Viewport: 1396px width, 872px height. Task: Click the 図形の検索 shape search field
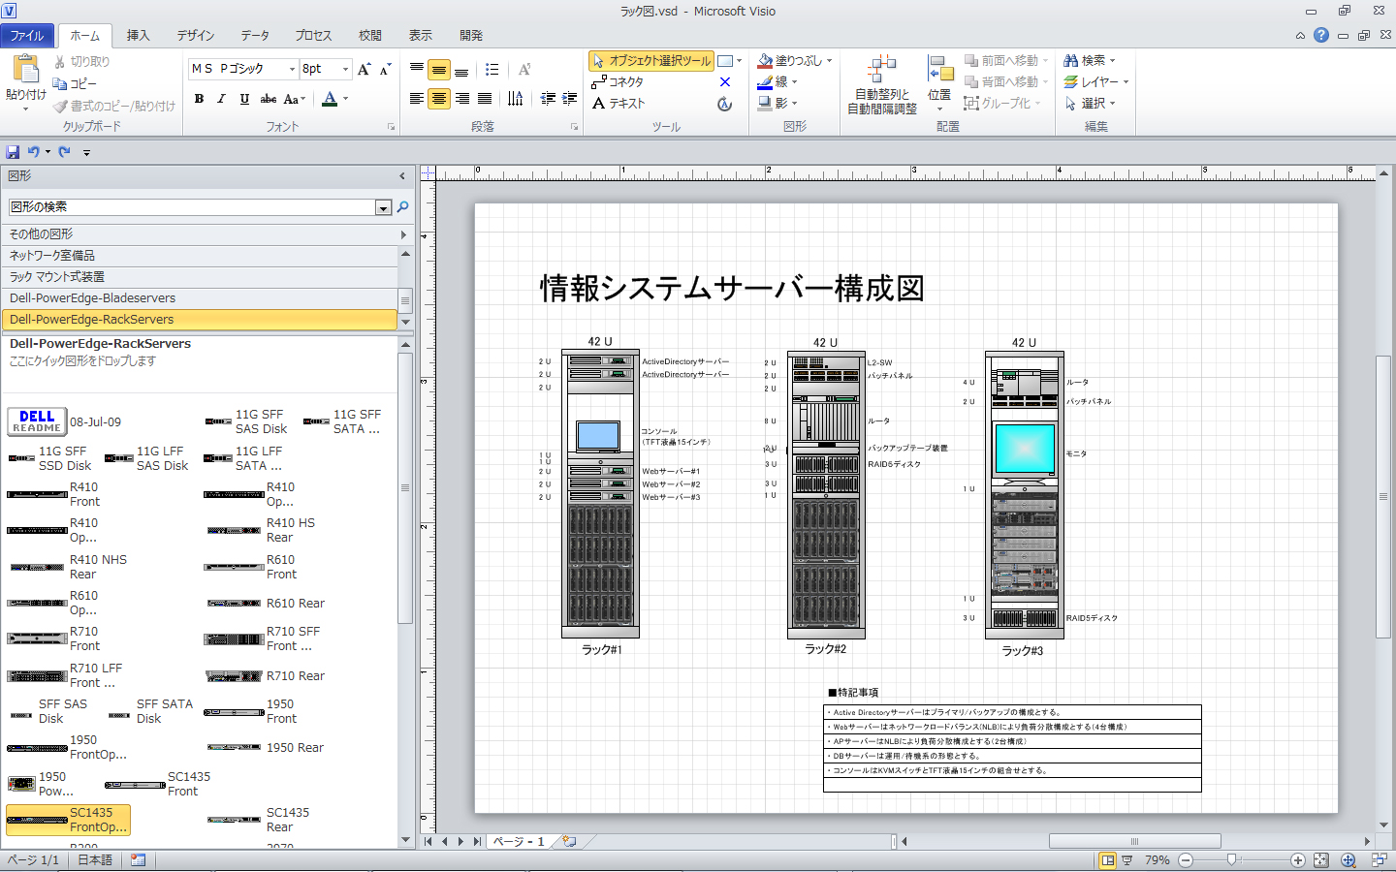tap(192, 207)
